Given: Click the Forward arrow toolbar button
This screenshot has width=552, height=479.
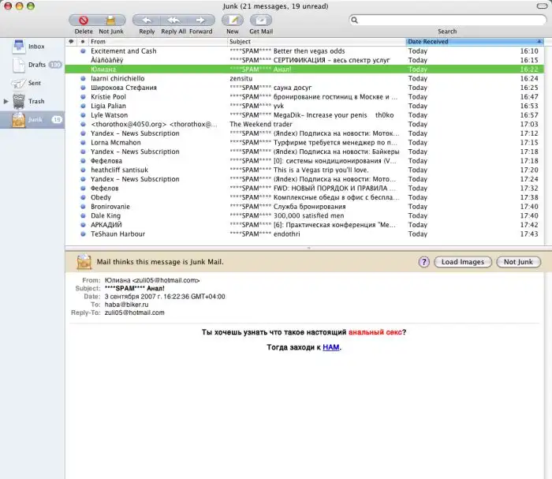Looking at the screenshot, I should [201, 21].
